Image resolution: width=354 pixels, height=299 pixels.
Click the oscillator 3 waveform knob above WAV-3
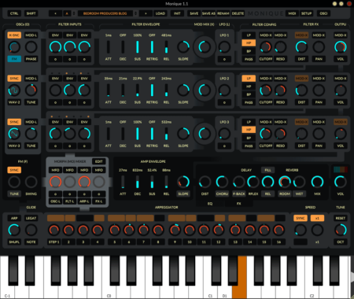tap(14, 134)
